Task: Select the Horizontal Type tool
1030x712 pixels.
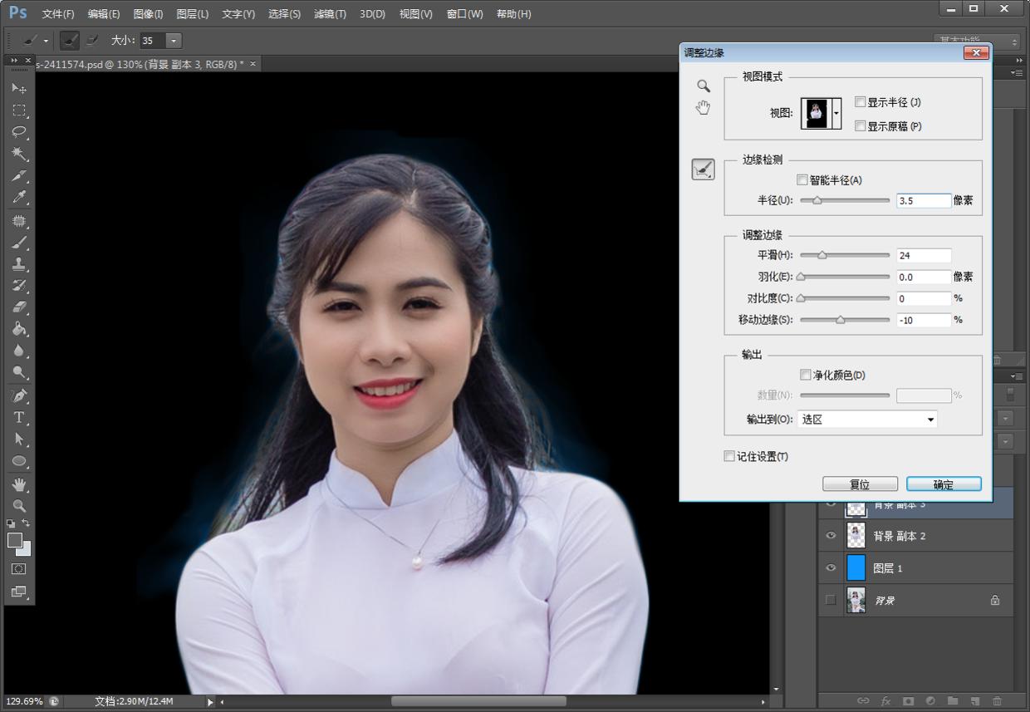Action: pyautogui.click(x=19, y=417)
